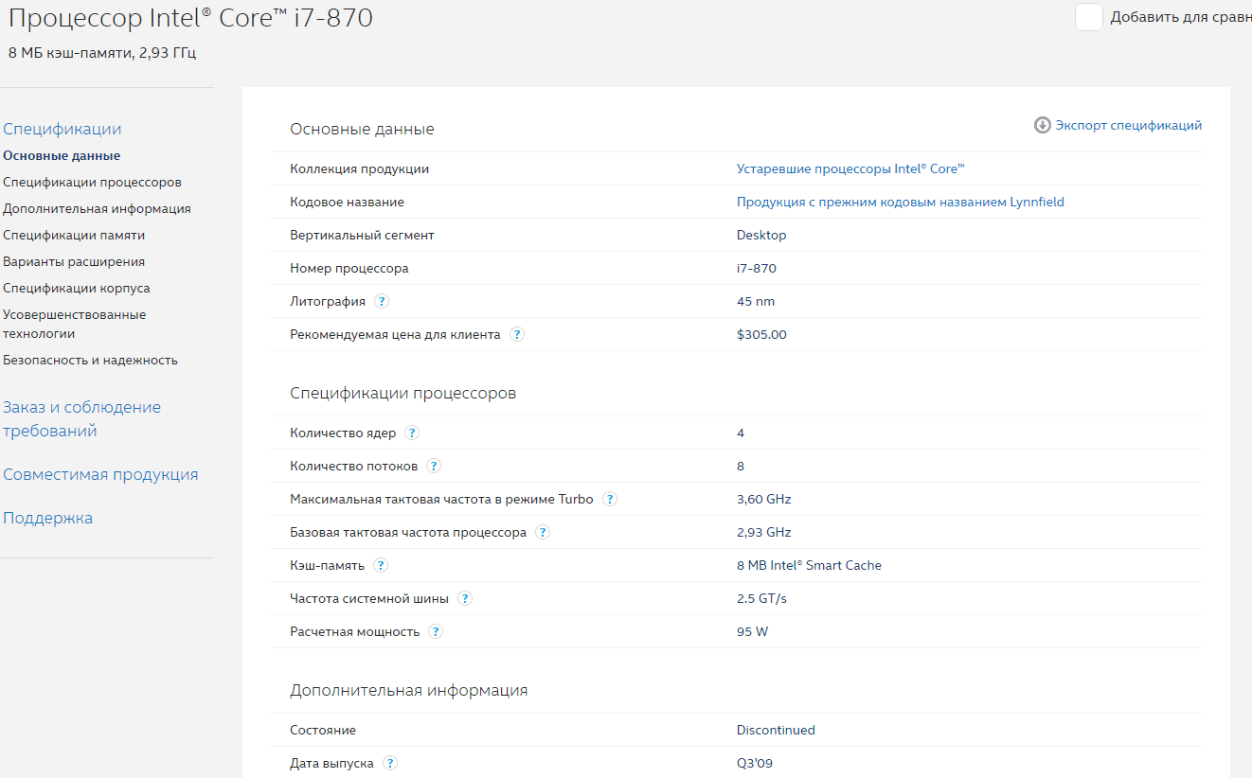The image size is (1252, 778).
Task: Click the Номер процессора row label
Action: tap(349, 268)
